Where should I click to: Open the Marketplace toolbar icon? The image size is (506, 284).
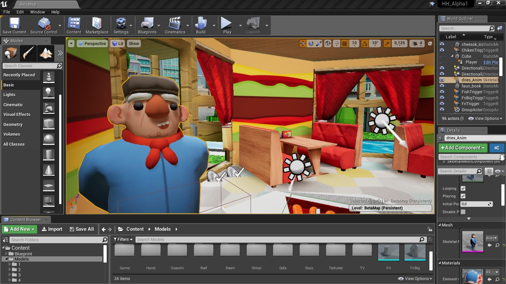(97, 26)
